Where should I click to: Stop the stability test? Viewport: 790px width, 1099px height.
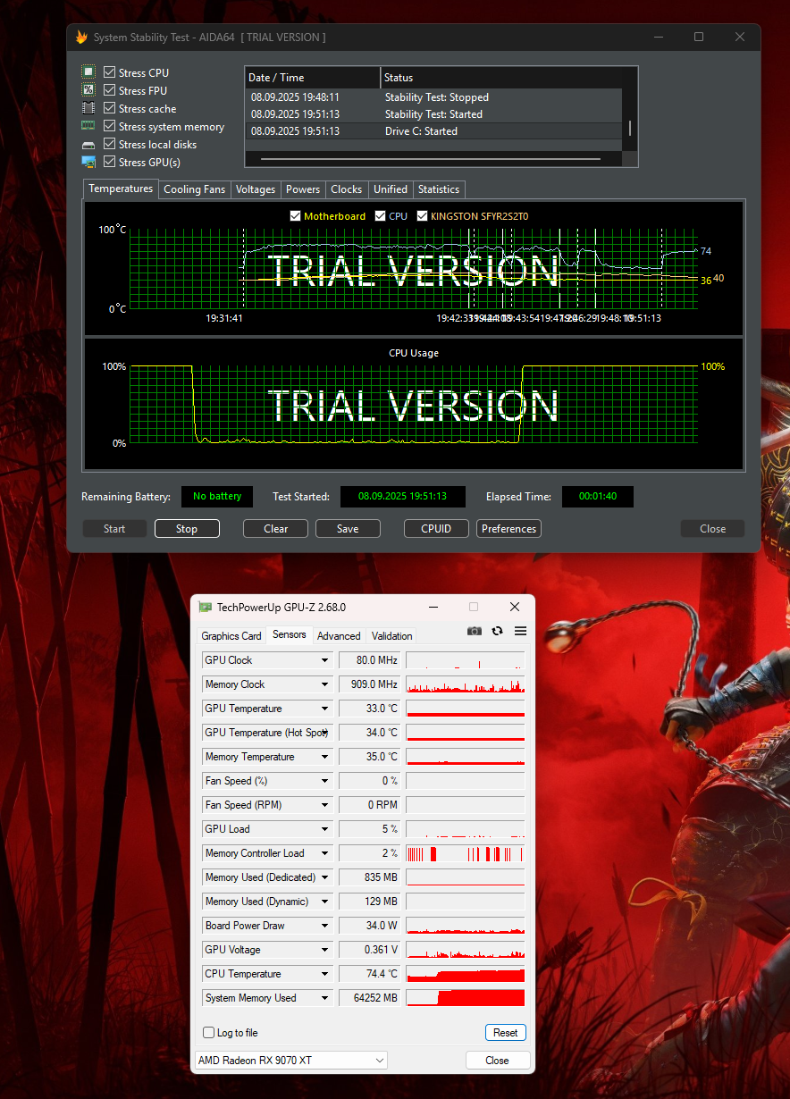(187, 529)
